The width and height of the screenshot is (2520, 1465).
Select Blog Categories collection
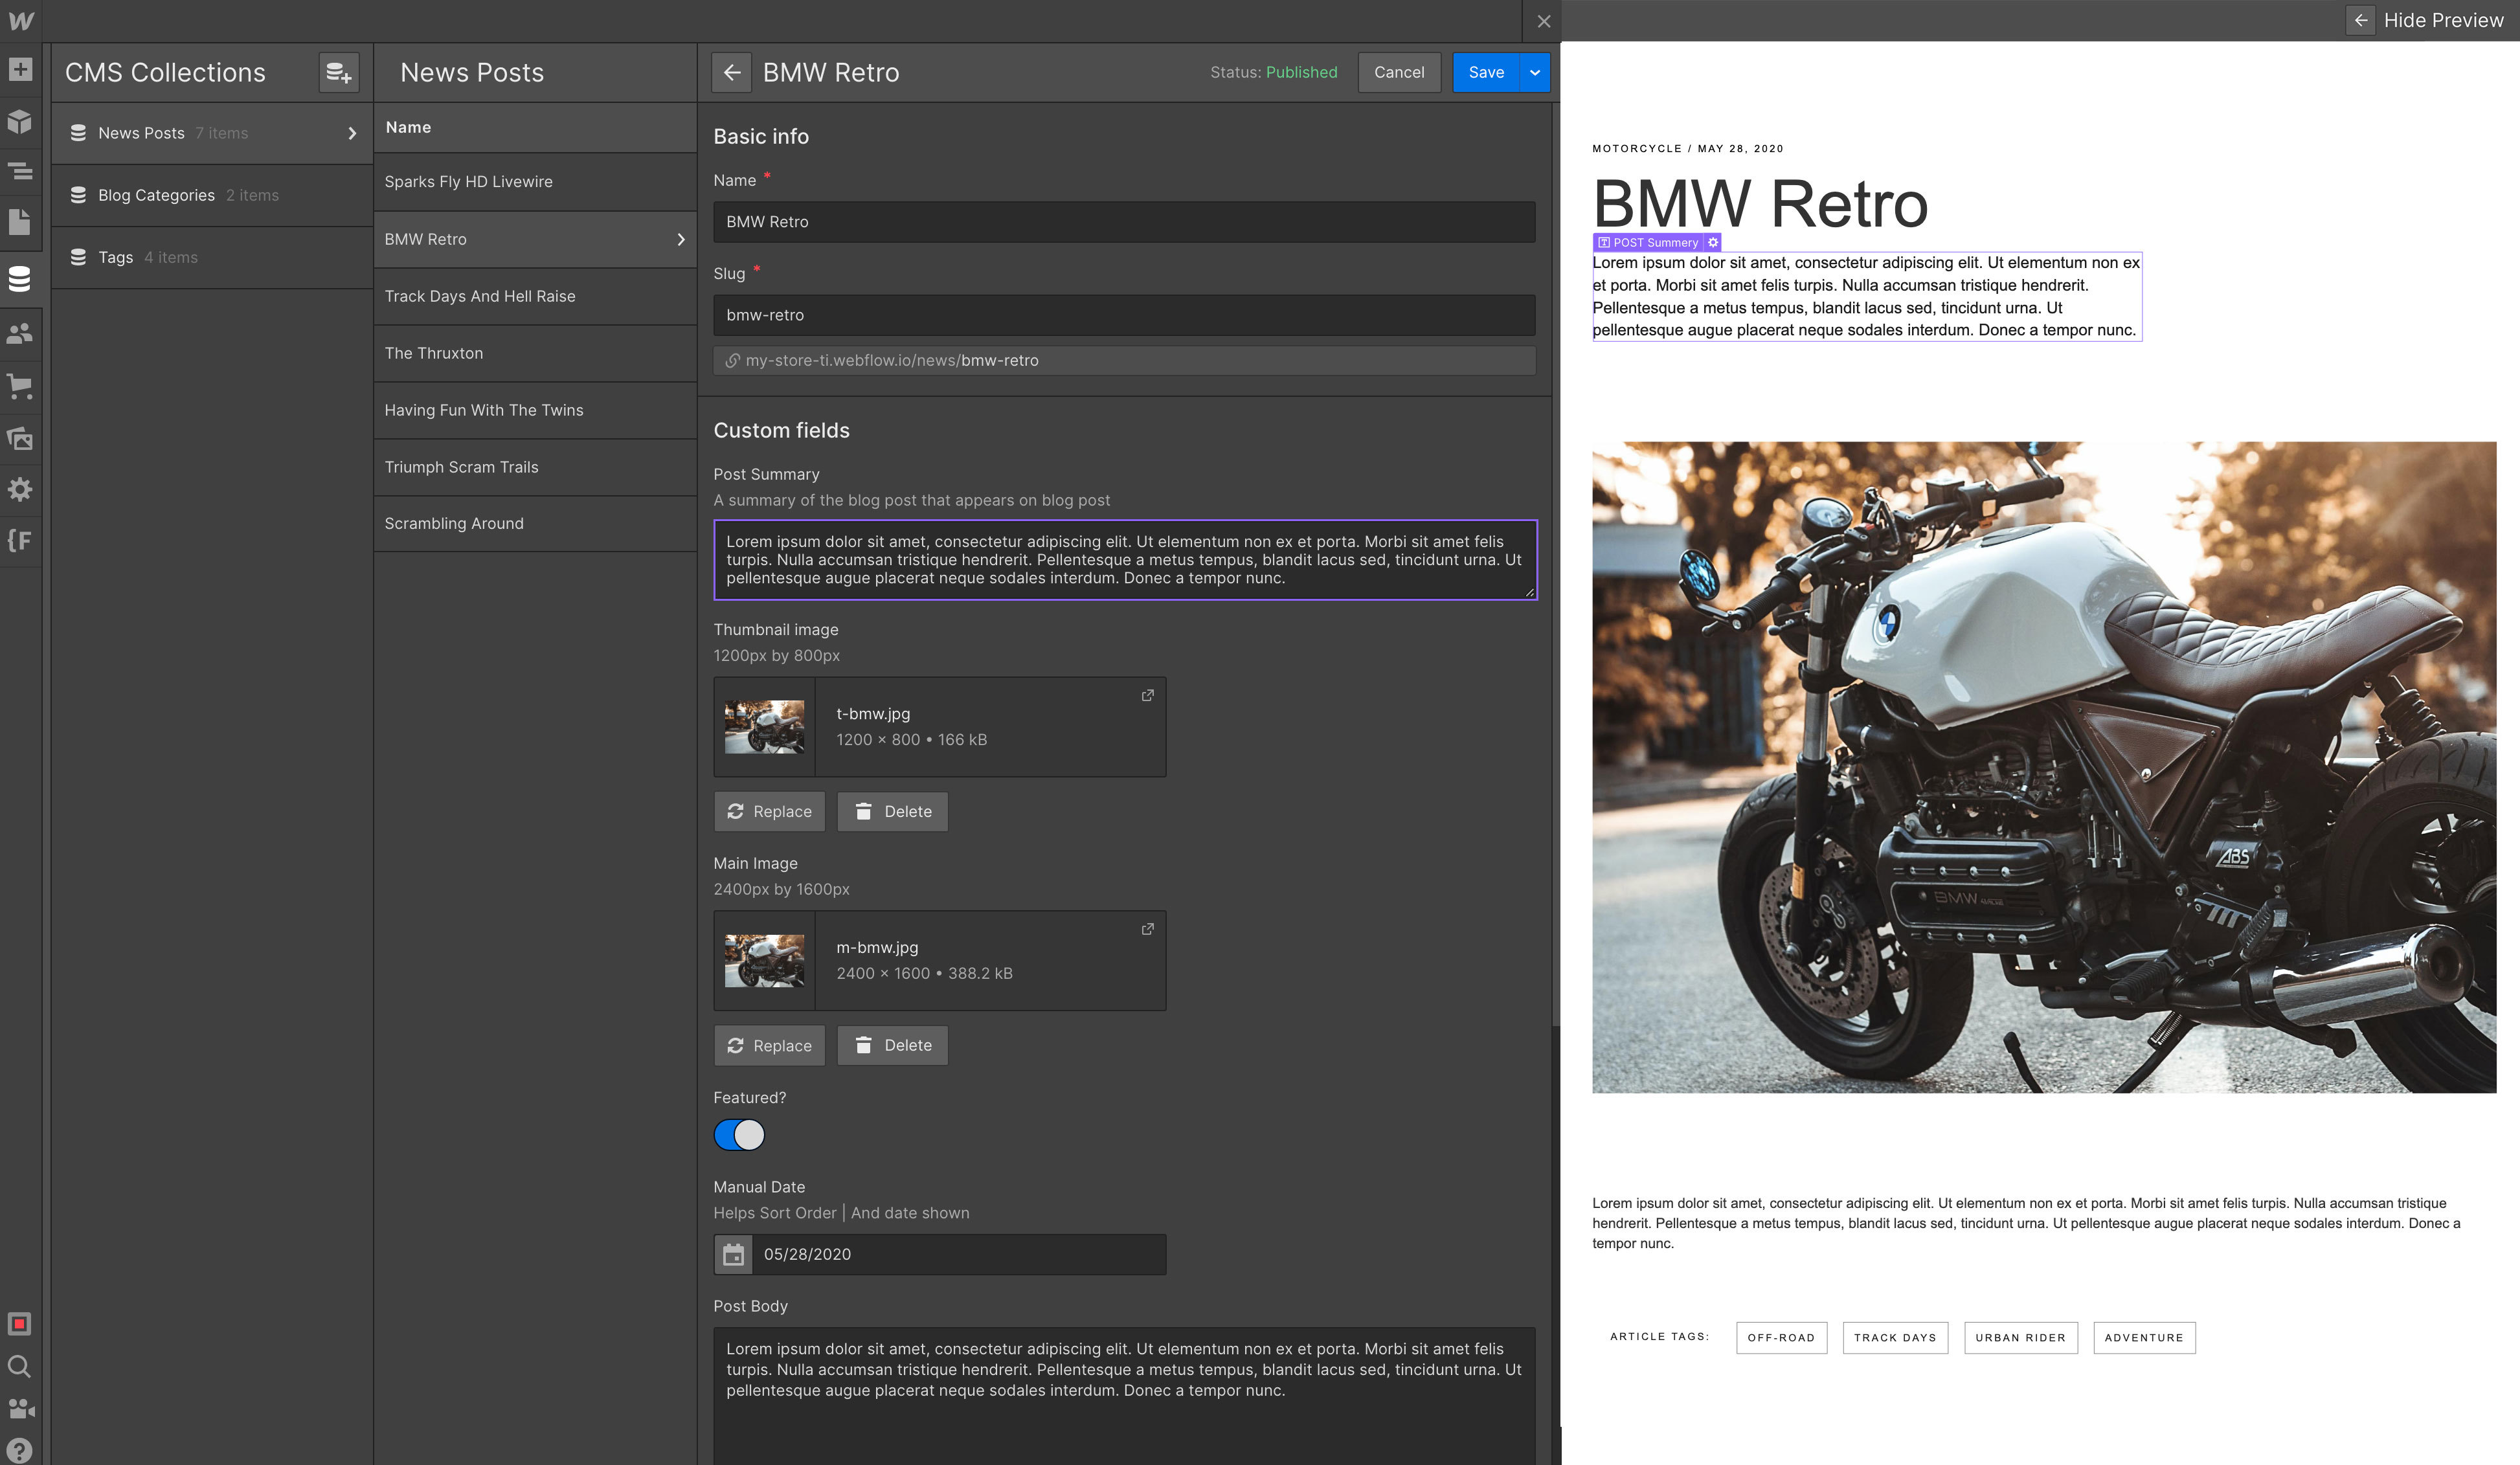coord(212,196)
